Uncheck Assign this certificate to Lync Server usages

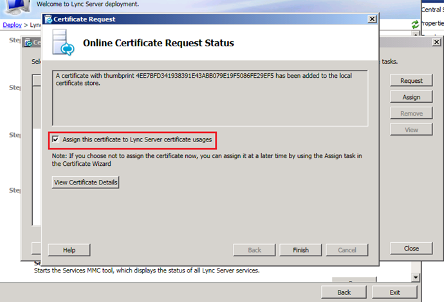[x=55, y=139]
